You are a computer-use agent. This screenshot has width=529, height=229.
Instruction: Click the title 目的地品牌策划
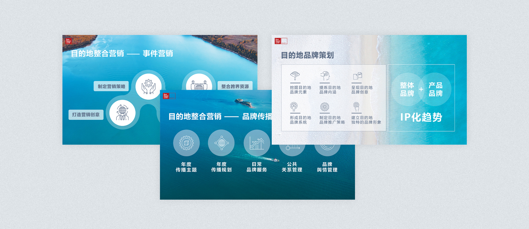click(x=307, y=55)
